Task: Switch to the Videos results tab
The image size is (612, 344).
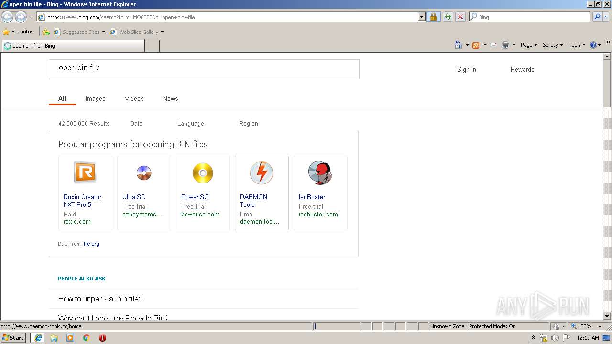Action: pyautogui.click(x=134, y=98)
